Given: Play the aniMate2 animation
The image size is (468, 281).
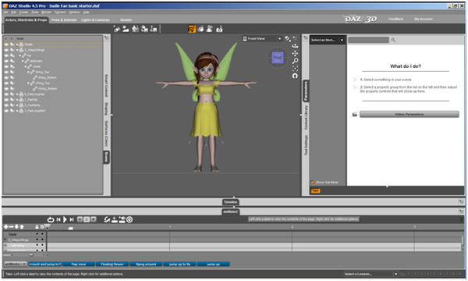Looking at the screenshot, I should pos(65,219).
